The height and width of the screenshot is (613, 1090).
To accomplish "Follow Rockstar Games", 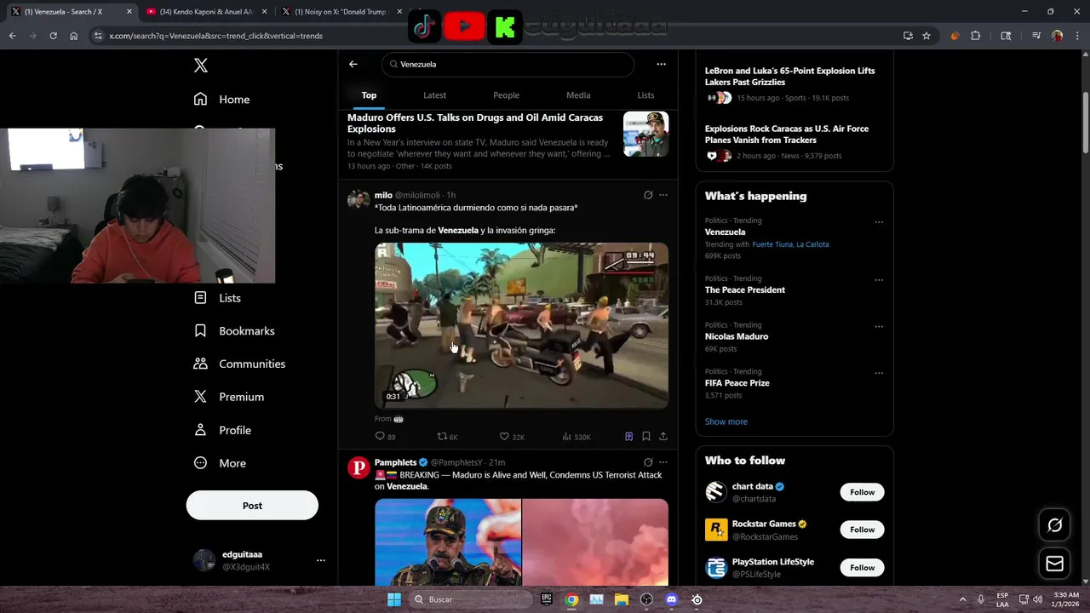I will pos(862,530).
